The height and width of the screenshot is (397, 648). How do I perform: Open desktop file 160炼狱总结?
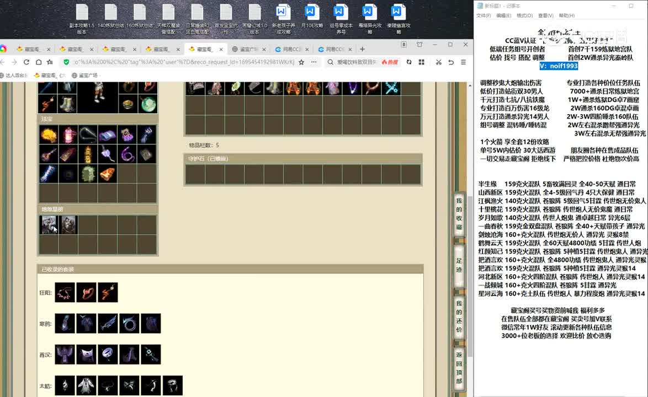(140, 17)
